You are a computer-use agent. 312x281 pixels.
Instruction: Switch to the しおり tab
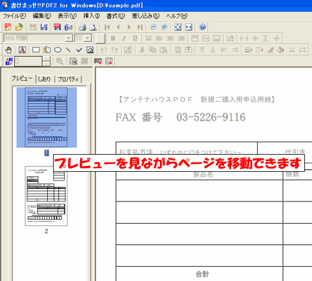pyautogui.click(x=44, y=79)
